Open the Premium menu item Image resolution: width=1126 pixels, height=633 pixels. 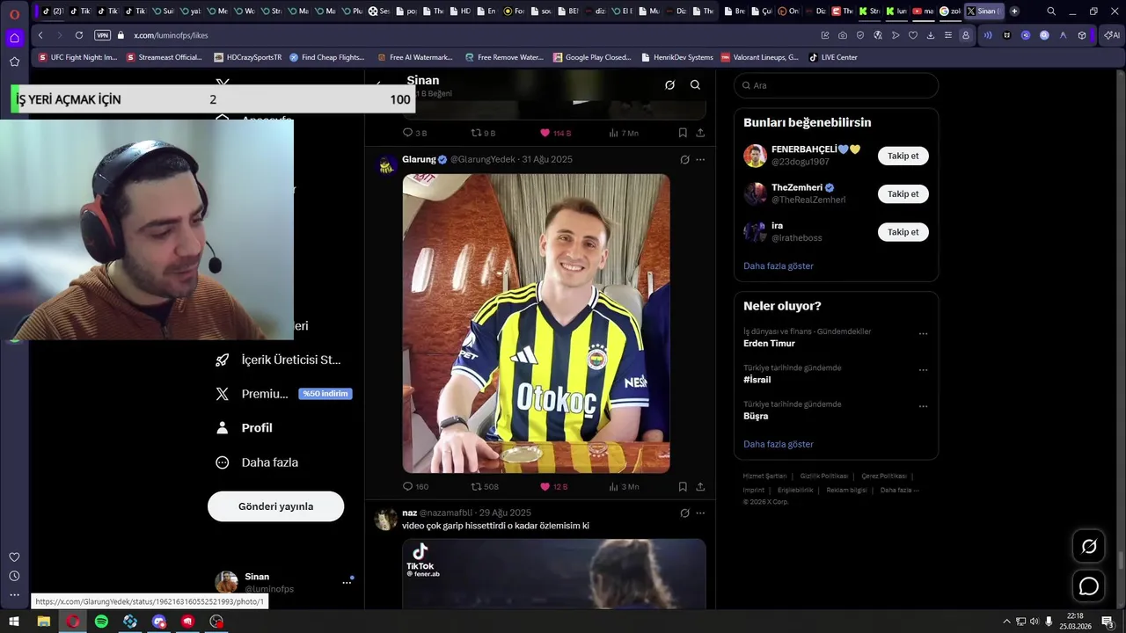tap(284, 394)
